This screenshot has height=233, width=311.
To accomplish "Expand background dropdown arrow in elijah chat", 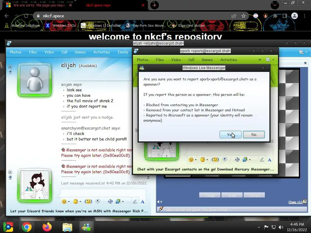I will click(x=123, y=201).
